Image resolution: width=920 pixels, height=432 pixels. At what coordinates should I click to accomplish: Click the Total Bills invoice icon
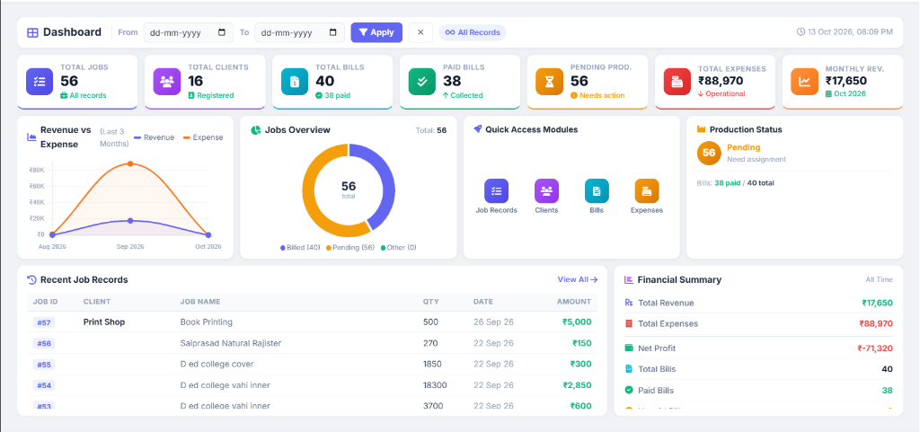(295, 82)
